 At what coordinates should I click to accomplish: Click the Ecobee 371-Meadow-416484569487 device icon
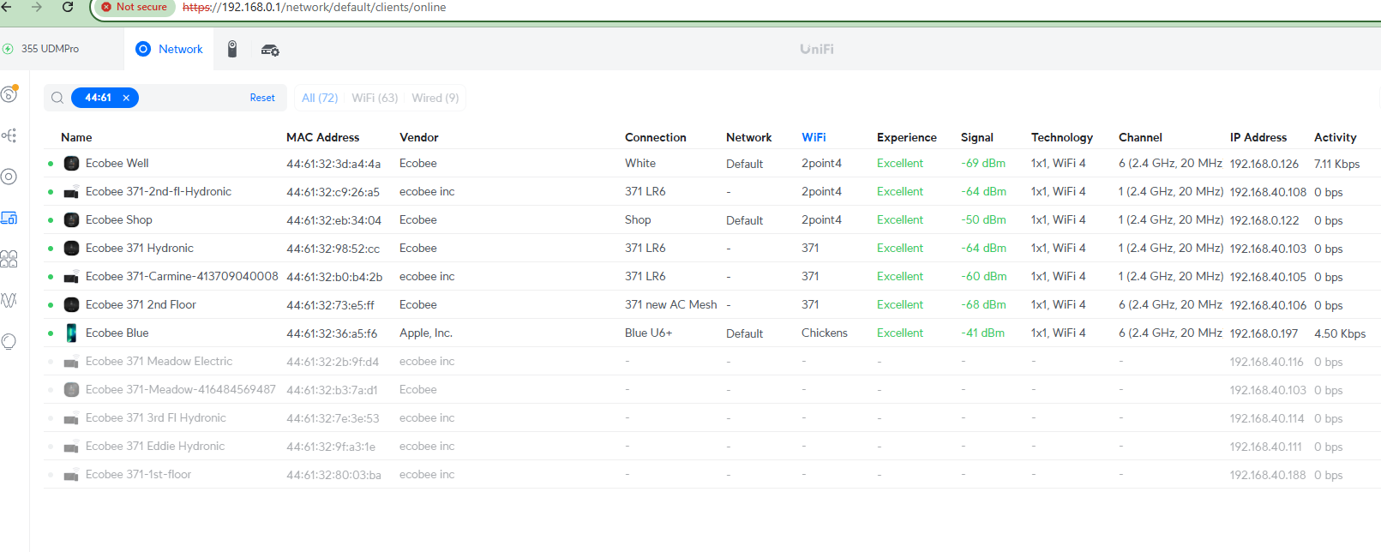[x=72, y=389]
